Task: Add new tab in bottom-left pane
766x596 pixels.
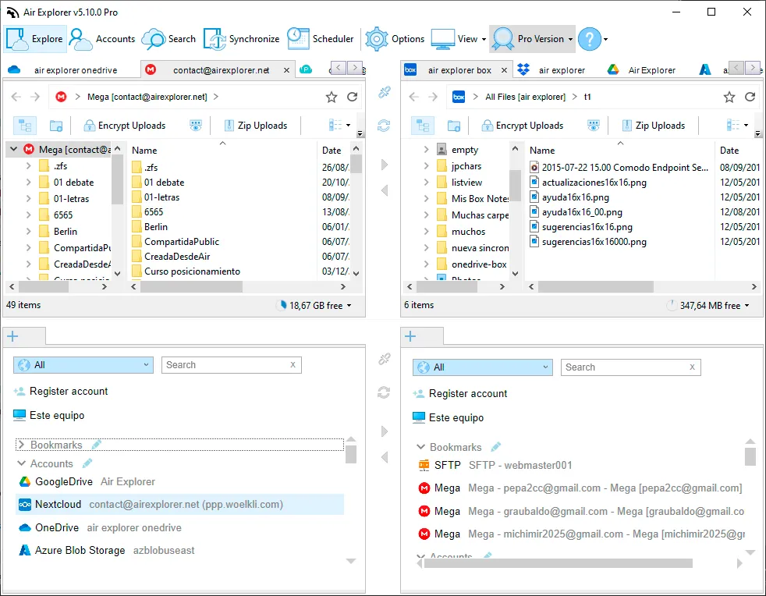Action: [x=13, y=336]
